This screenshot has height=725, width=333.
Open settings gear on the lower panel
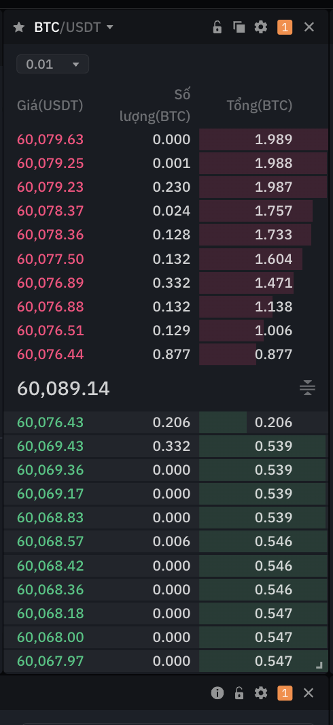(x=261, y=692)
